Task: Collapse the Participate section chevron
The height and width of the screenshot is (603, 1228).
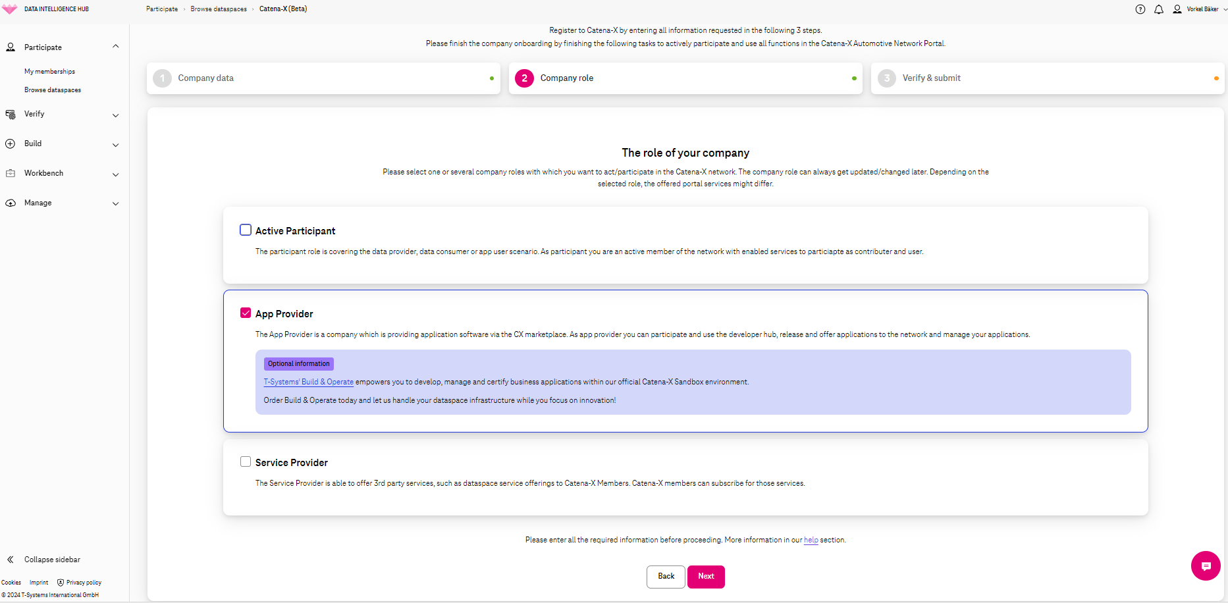Action: click(116, 47)
